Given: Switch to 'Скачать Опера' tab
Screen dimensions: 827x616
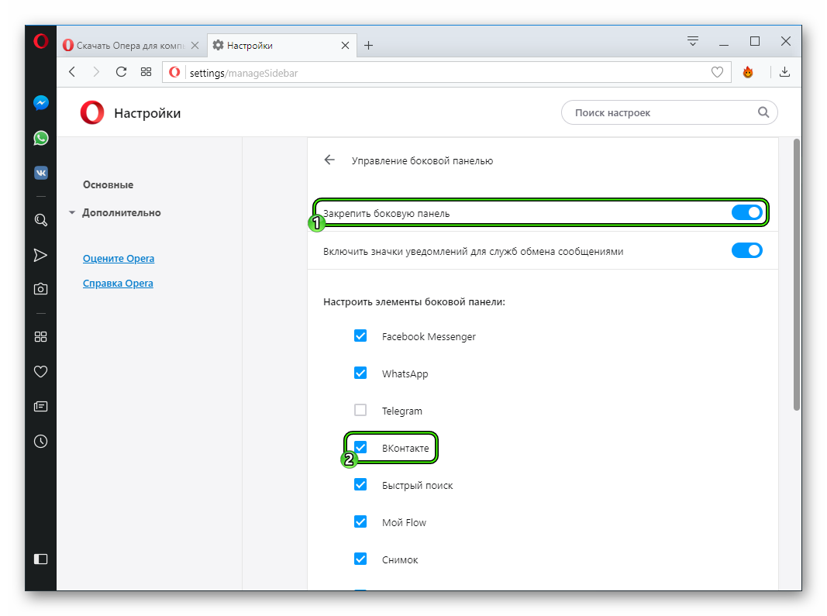Looking at the screenshot, I should point(131,46).
